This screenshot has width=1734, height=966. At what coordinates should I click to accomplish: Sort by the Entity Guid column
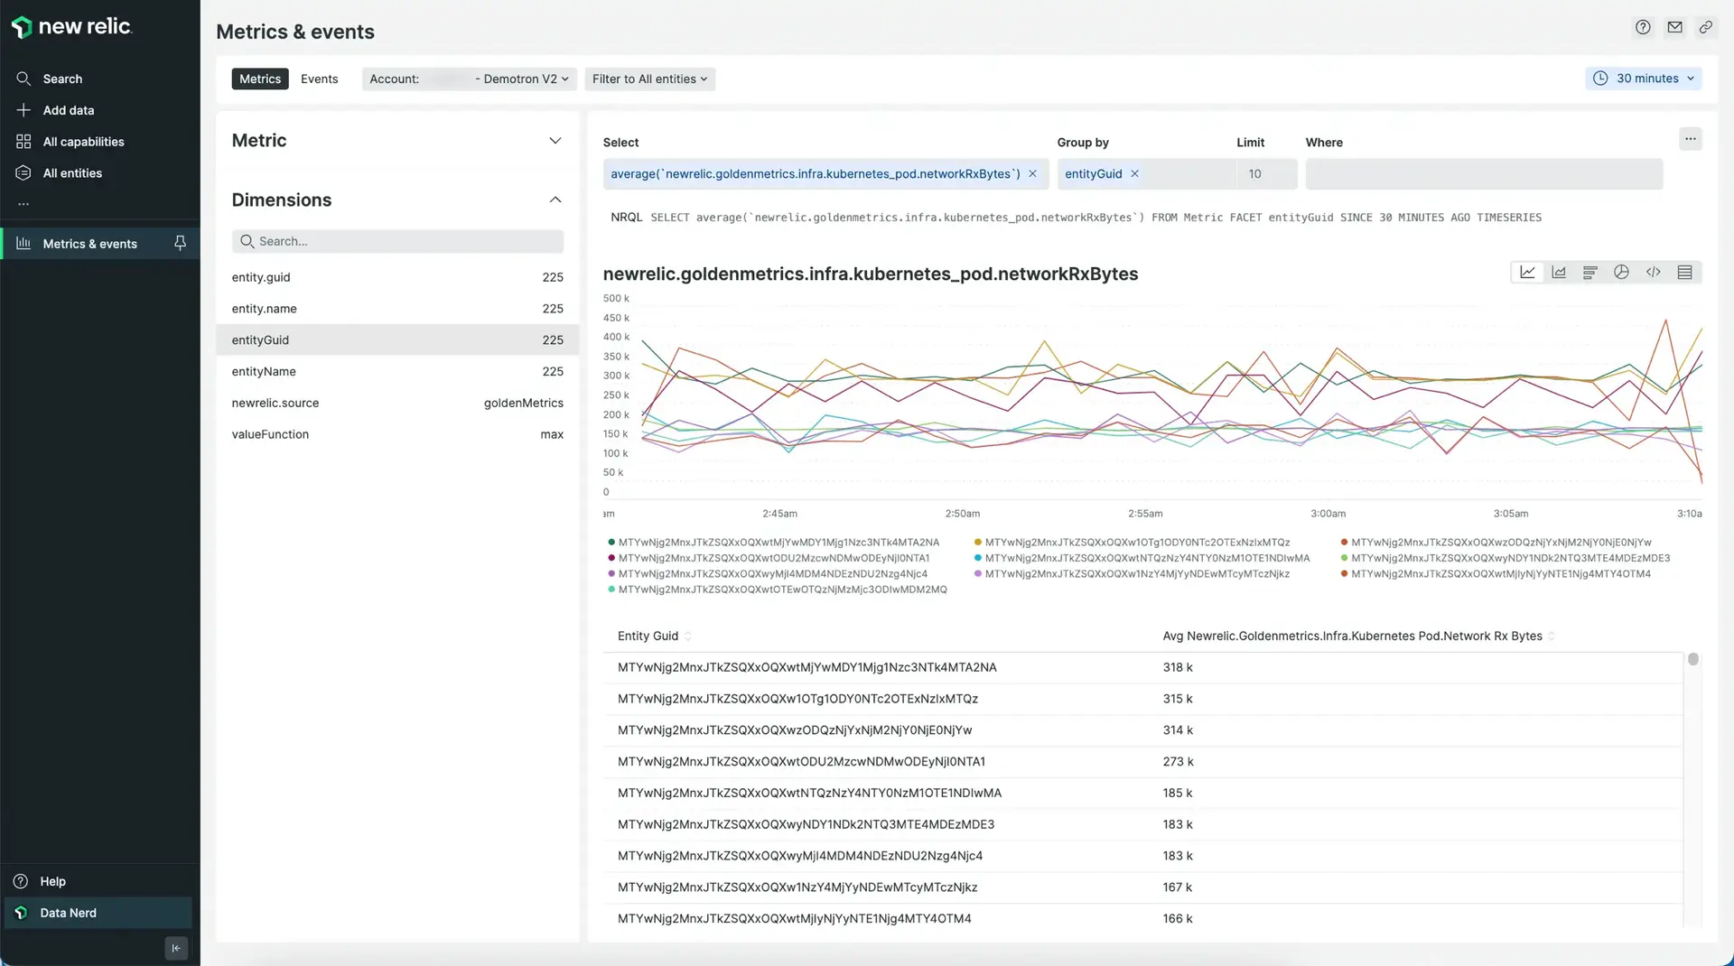(x=654, y=636)
